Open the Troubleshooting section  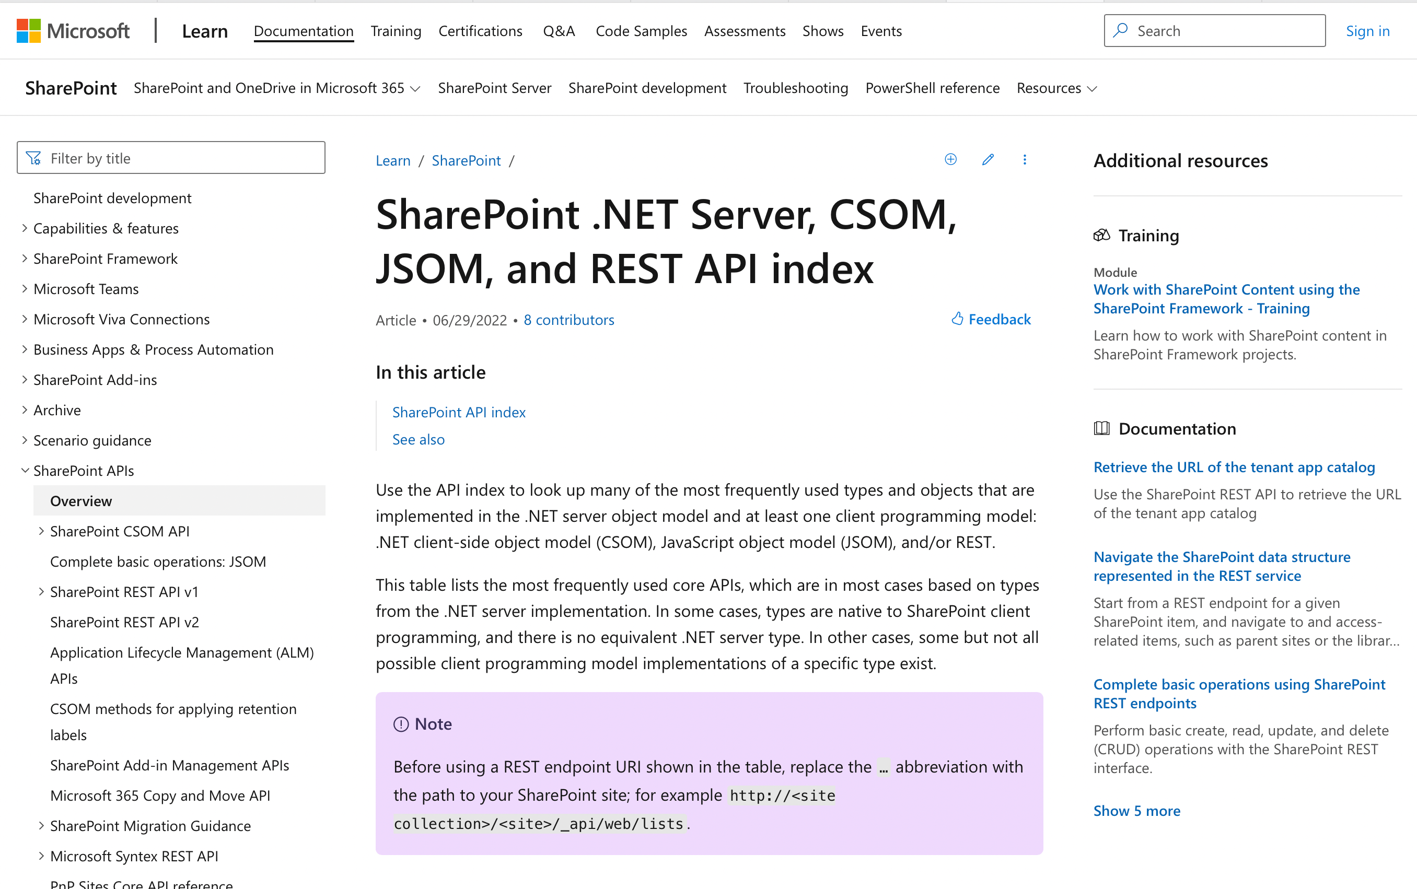tap(796, 88)
